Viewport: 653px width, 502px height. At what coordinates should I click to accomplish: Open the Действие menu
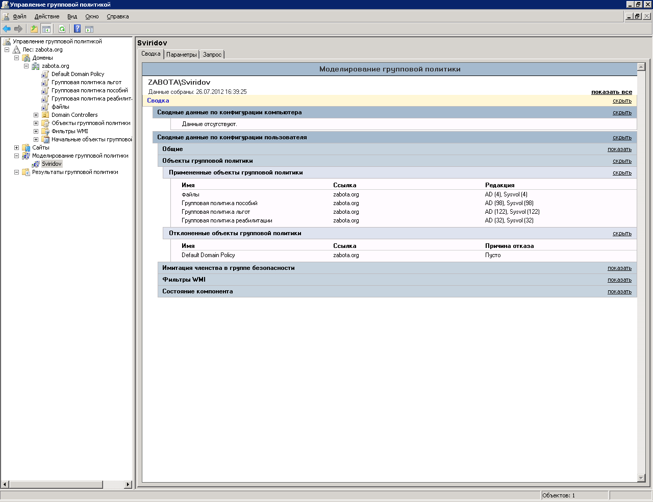coord(47,16)
